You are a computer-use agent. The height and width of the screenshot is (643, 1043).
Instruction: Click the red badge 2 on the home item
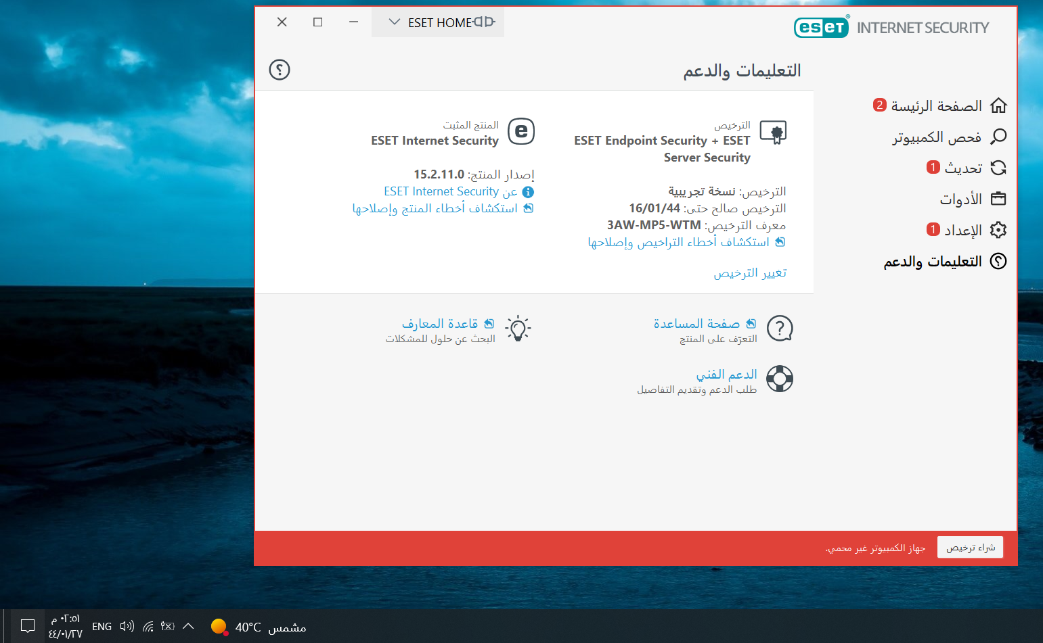(x=880, y=105)
